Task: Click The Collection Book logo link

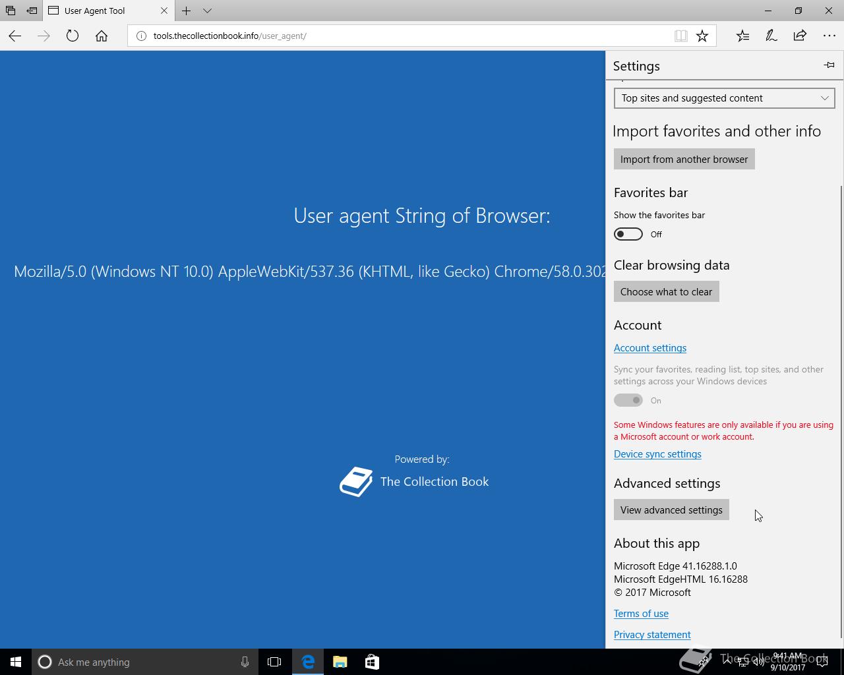Action: (414, 482)
